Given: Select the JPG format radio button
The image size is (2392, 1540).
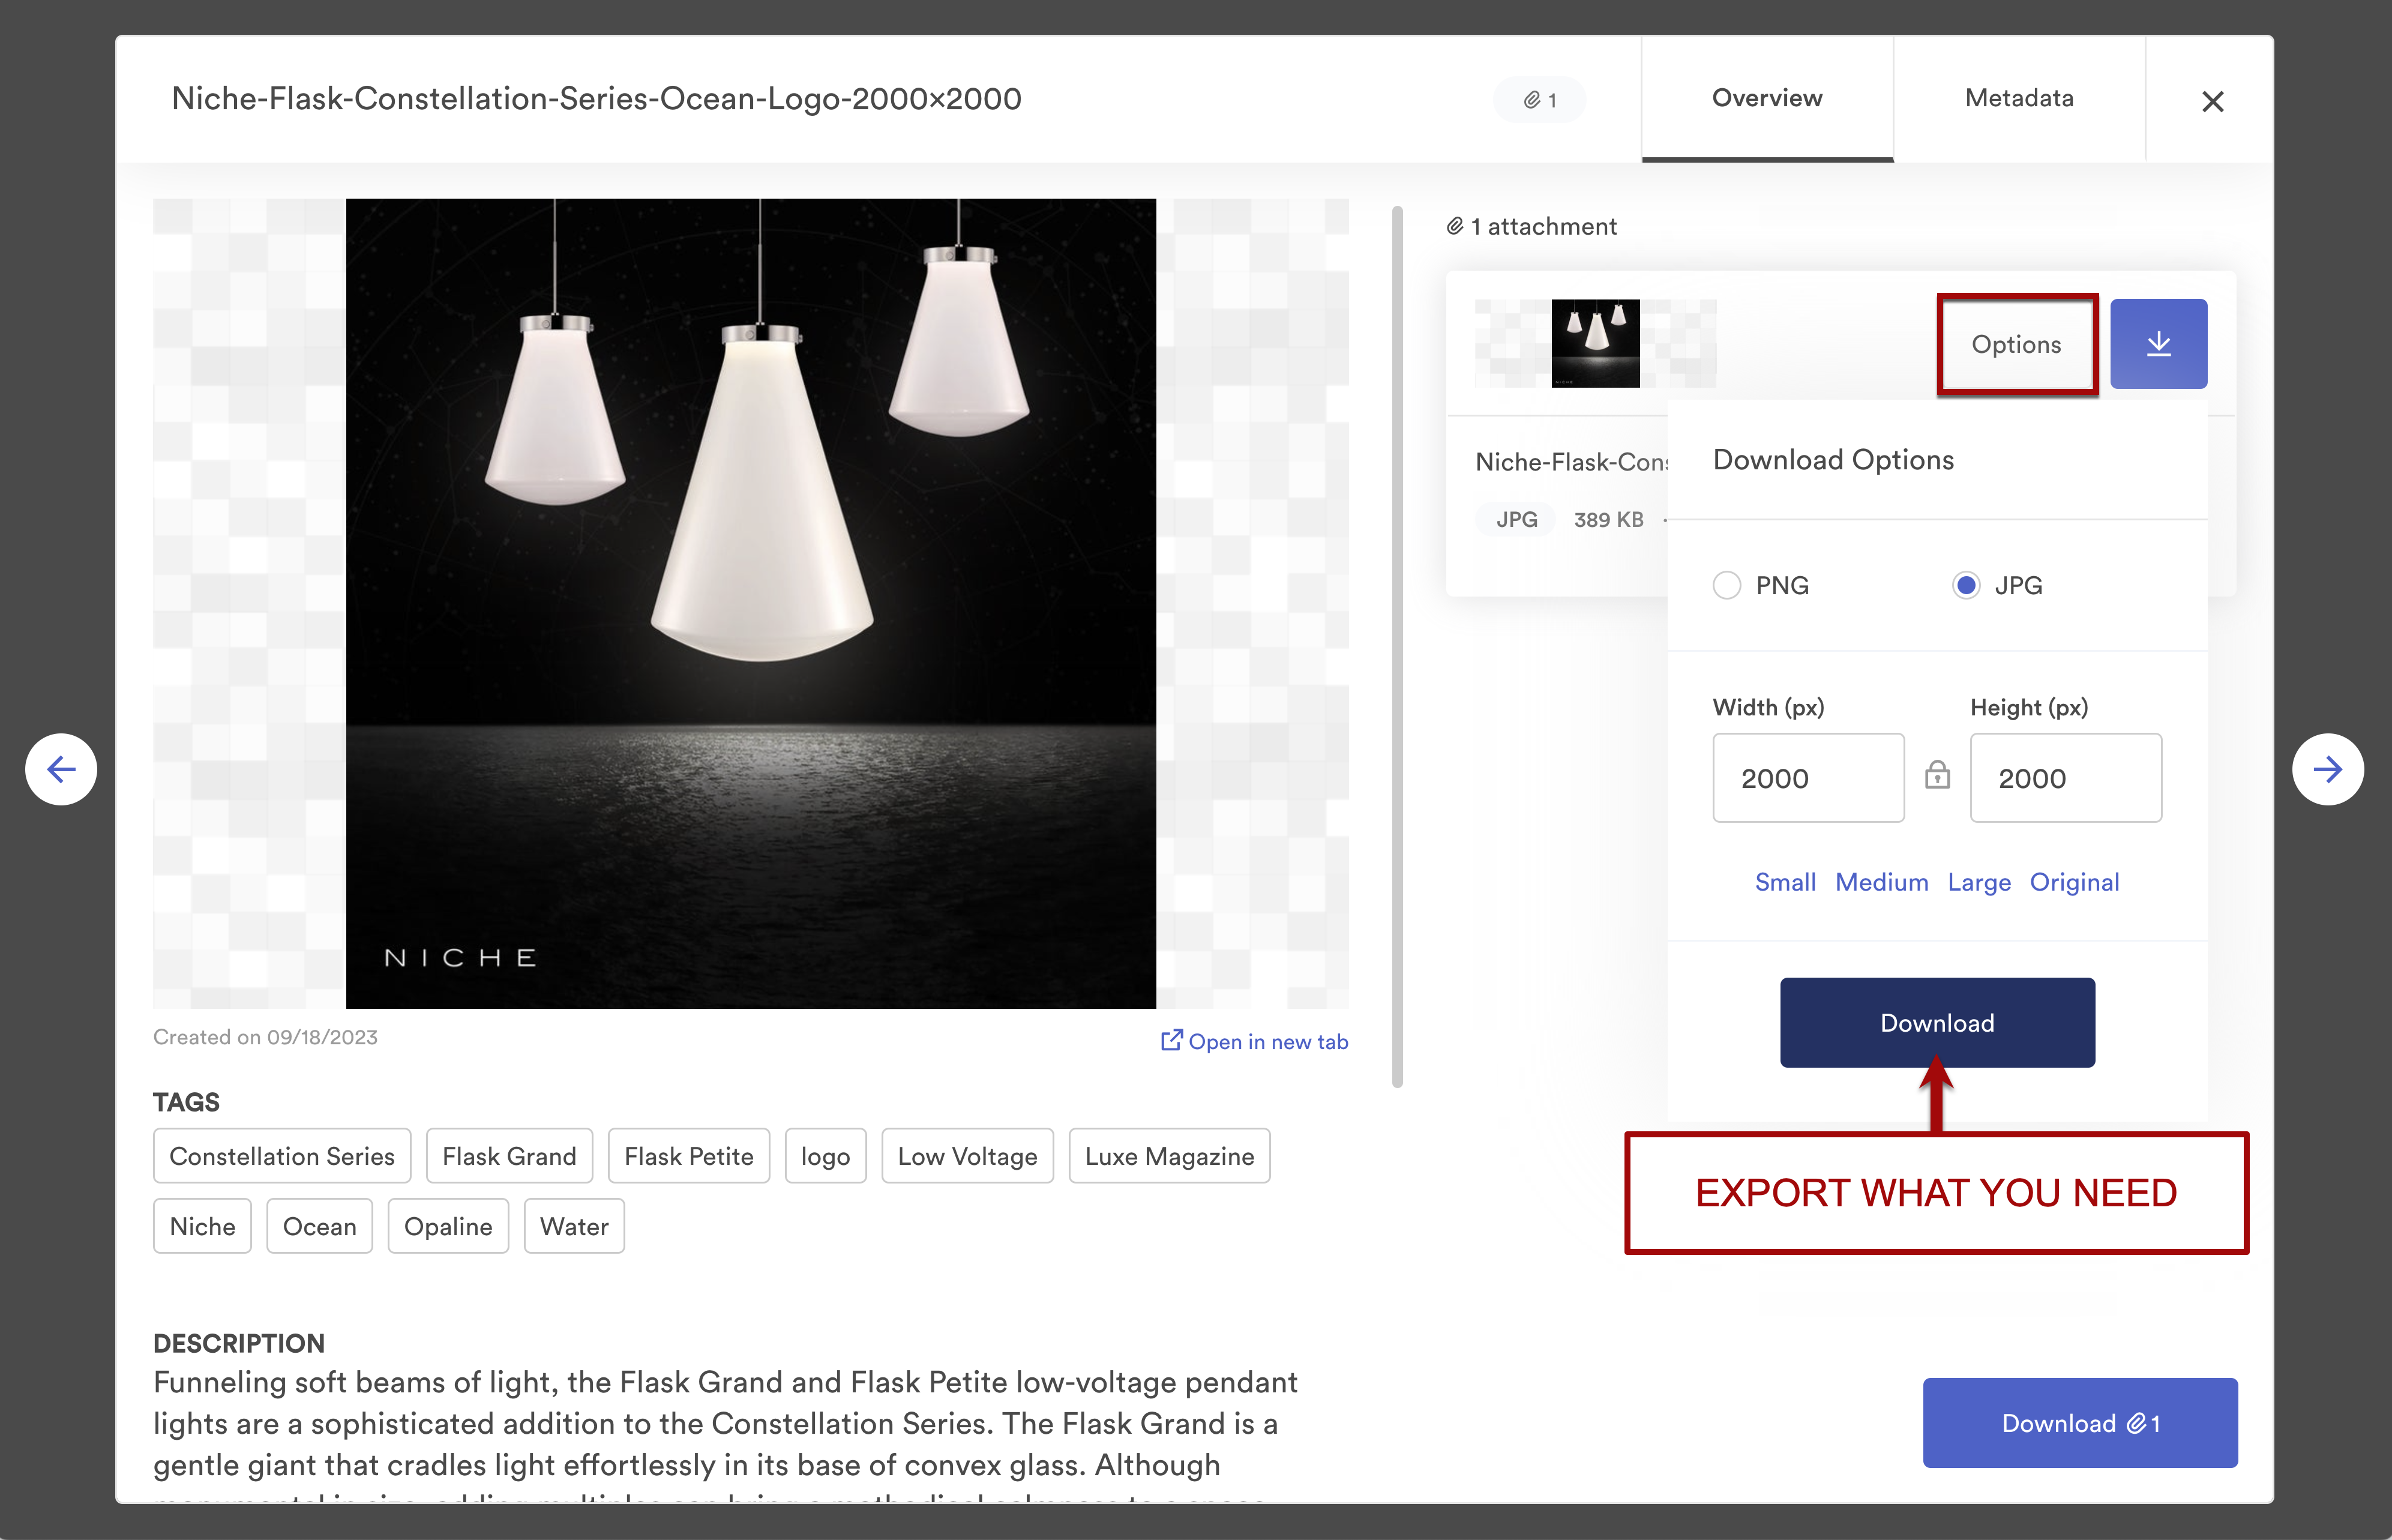Looking at the screenshot, I should (x=1966, y=585).
